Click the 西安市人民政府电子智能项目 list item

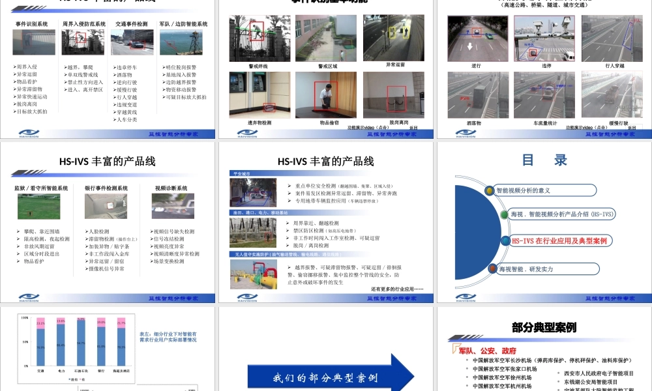coord(599,373)
